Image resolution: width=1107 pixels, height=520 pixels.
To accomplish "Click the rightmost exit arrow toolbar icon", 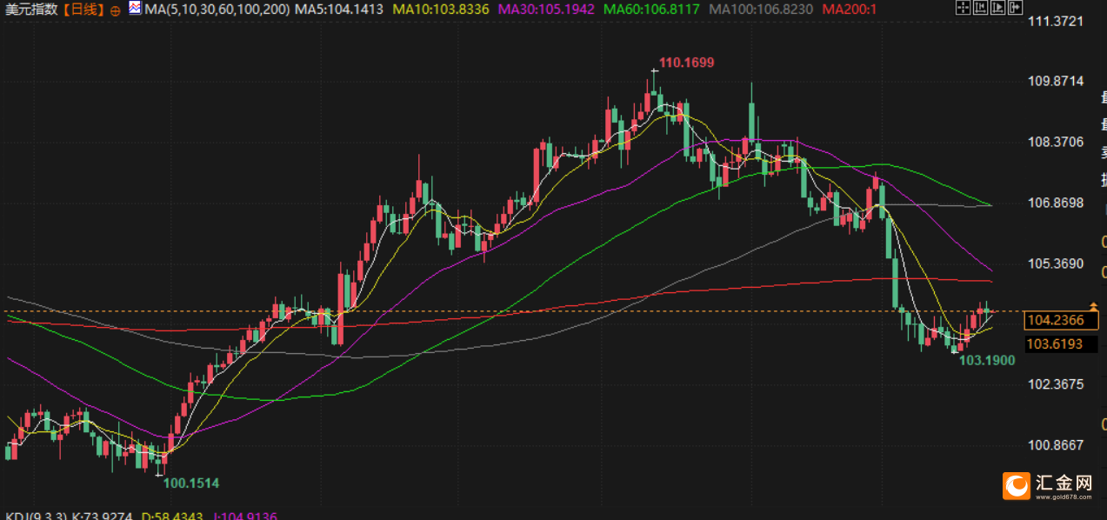I will pos(1015,8).
